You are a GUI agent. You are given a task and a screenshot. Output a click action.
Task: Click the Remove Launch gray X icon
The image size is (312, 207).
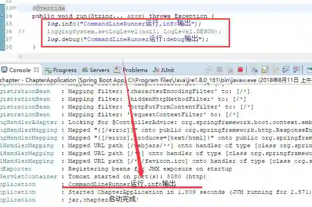[219, 69]
